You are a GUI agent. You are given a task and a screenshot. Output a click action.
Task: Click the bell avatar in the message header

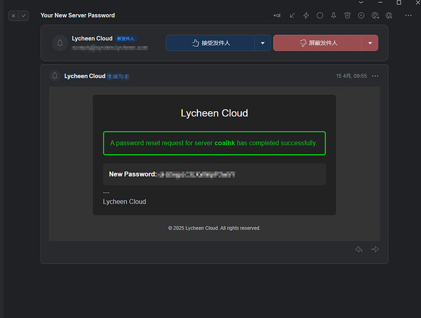(x=55, y=76)
